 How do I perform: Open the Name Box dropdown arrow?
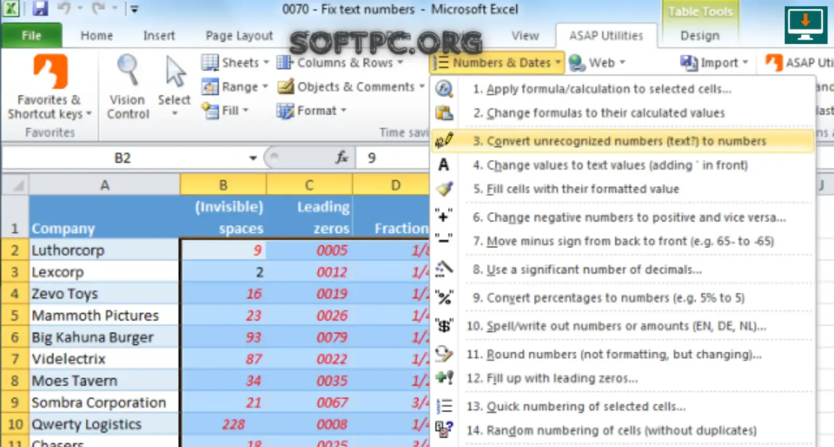click(253, 158)
